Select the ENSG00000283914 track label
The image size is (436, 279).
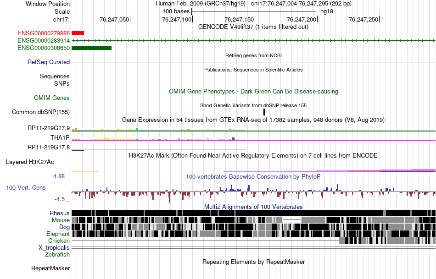[x=44, y=40]
